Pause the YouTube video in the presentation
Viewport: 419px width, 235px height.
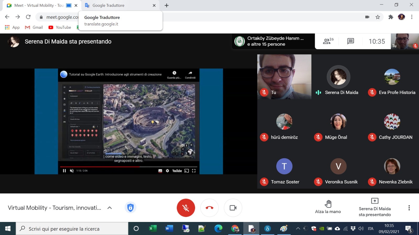pos(64,171)
